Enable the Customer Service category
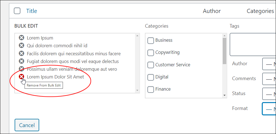 tap(150, 65)
